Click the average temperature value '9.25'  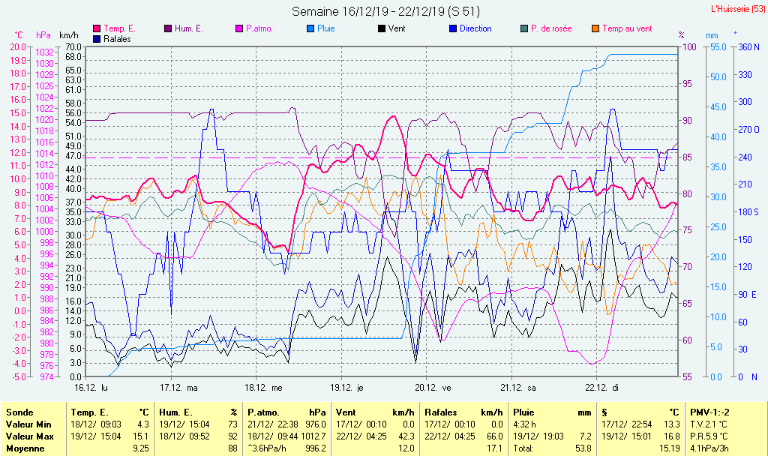pyautogui.click(x=140, y=448)
